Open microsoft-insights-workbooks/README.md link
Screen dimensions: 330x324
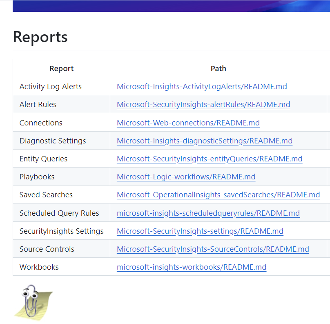point(192,267)
